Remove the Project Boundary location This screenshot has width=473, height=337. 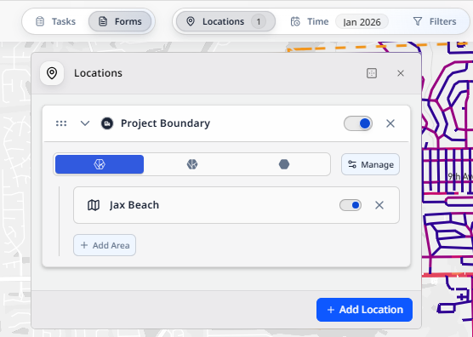pos(390,123)
